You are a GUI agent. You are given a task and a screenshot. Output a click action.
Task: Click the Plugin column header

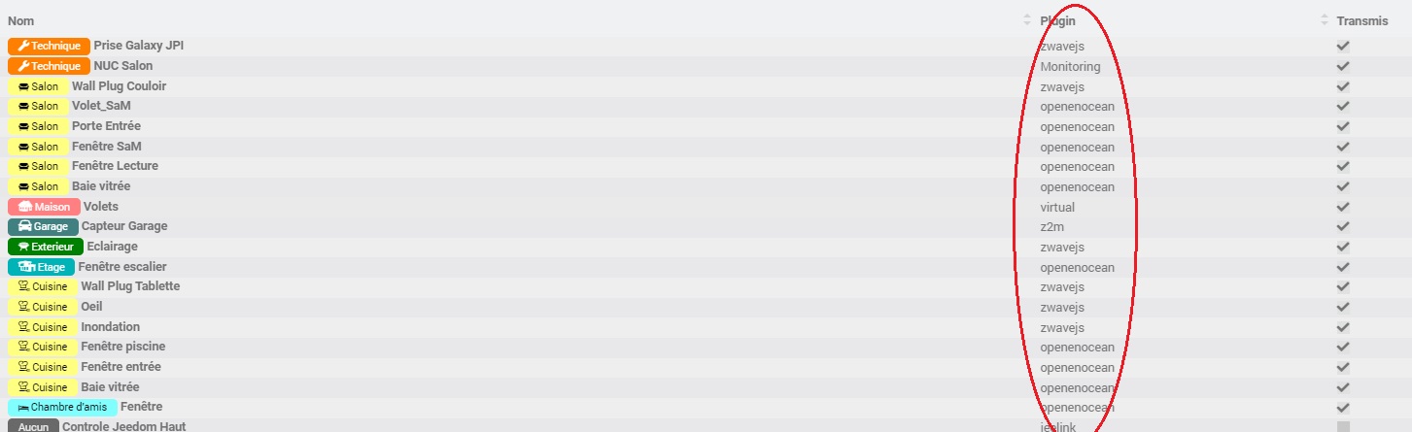pyautogui.click(x=1057, y=20)
